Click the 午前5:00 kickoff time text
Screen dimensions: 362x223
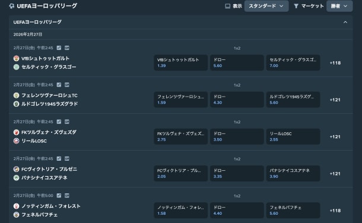click(45, 195)
